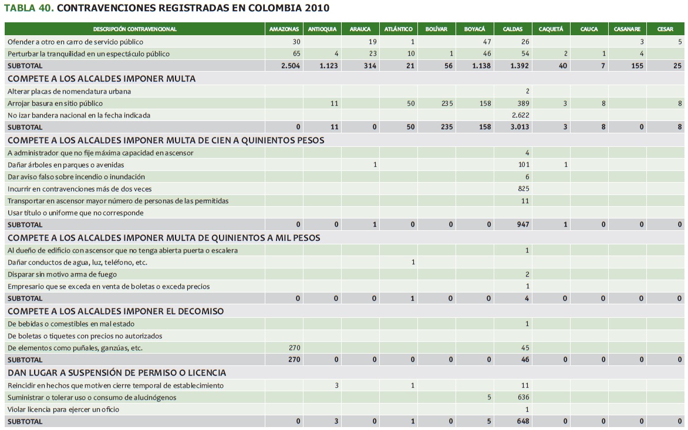This screenshot has height=430, width=688.
Task: Select the DESCRIPCIÓN CONTRAVENCIONAL header cell
Action: 134,29
